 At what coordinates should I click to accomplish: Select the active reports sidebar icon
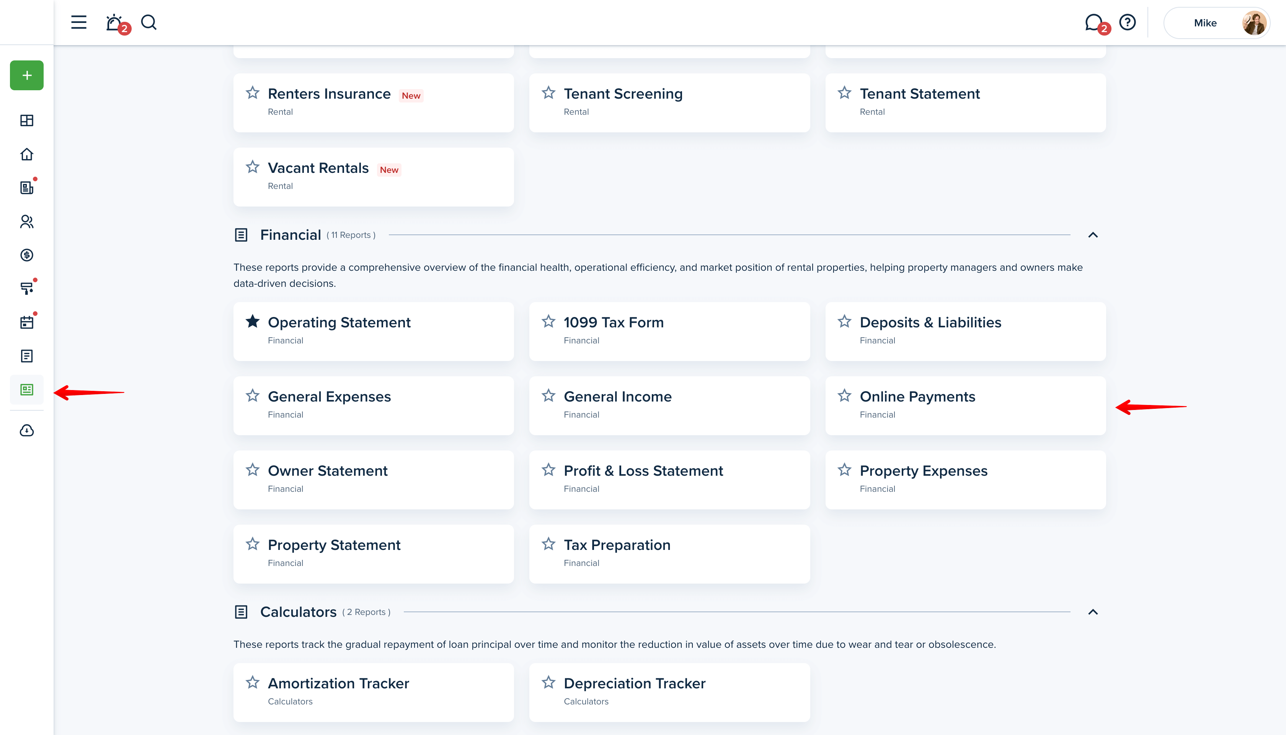(27, 390)
